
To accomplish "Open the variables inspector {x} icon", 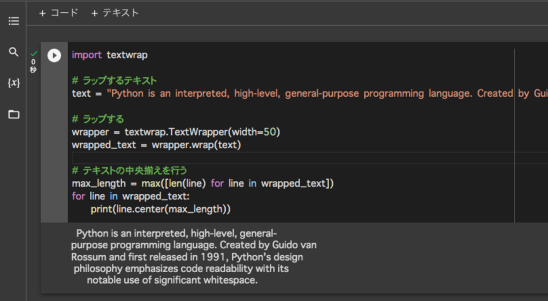I will pyautogui.click(x=13, y=83).
